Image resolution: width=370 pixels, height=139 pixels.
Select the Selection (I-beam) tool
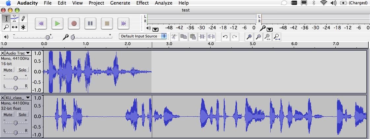tap(6, 19)
